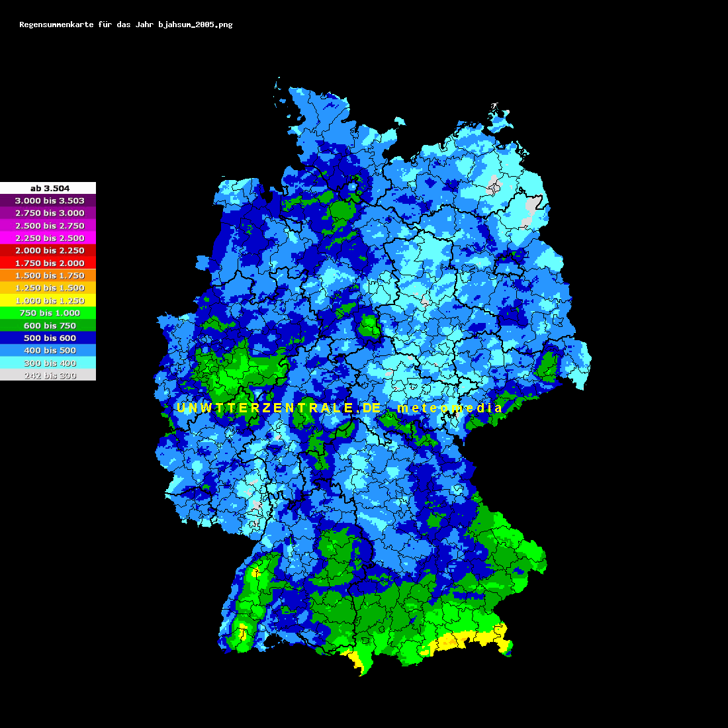The height and width of the screenshot is (728, 728).
Task: Select the "1.250 bis 1.500" legend entry
Action: [48, 288]
